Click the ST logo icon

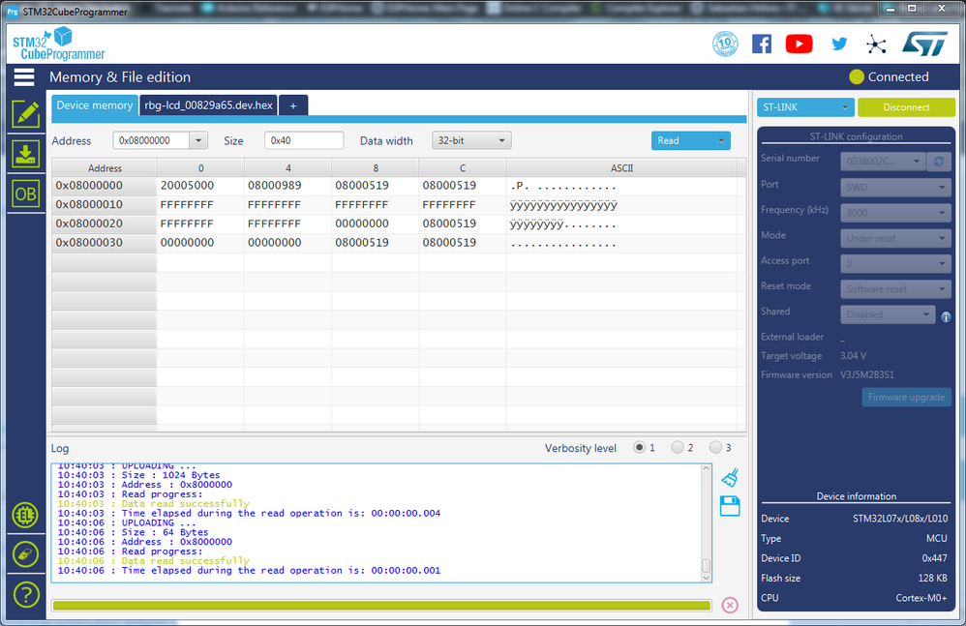click(924, 44)
